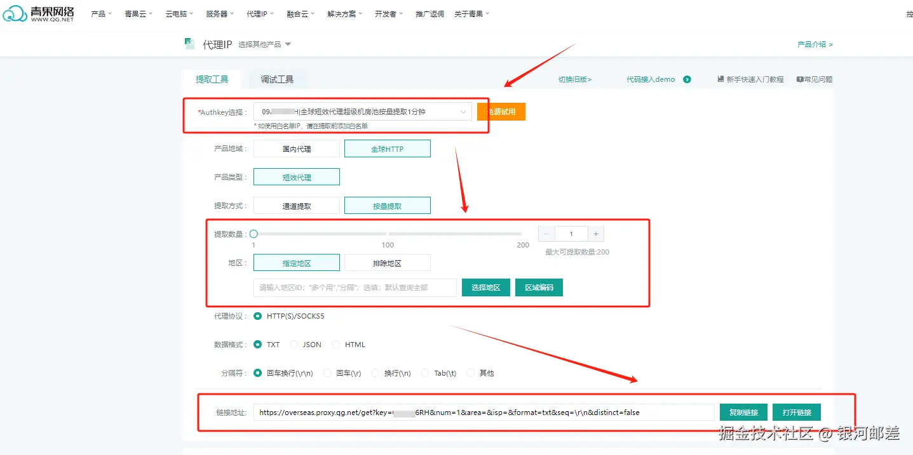Click the 代理IP product icon in the header
The width and height of the screenshot is (913, 455).
[x=189, y=43]
